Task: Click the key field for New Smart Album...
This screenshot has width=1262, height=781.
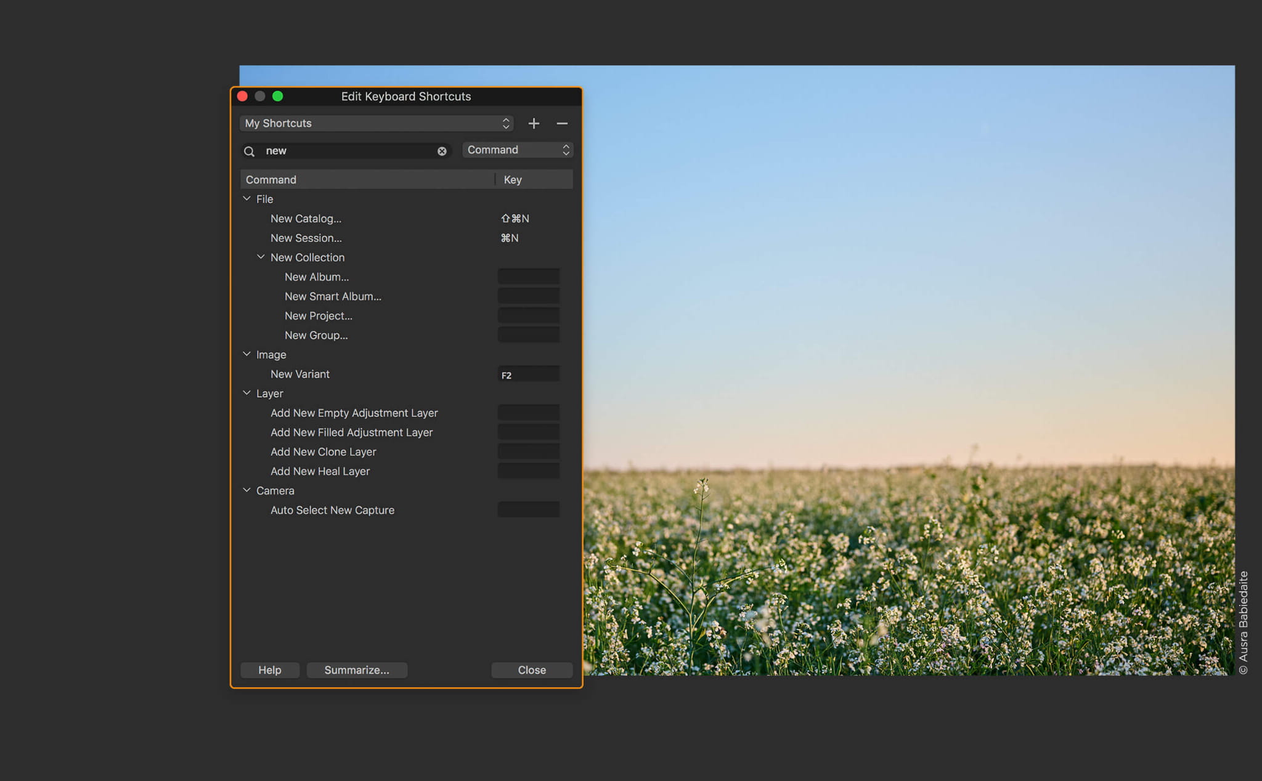Action: 529,296
